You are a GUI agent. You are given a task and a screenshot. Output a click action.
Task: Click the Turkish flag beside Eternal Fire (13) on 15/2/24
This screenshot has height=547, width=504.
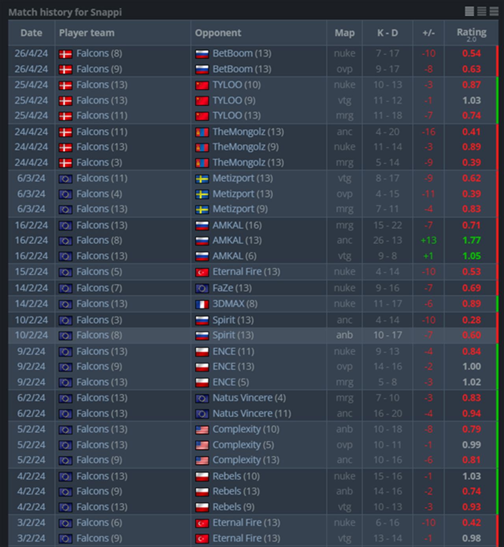[x=202, y=273]
